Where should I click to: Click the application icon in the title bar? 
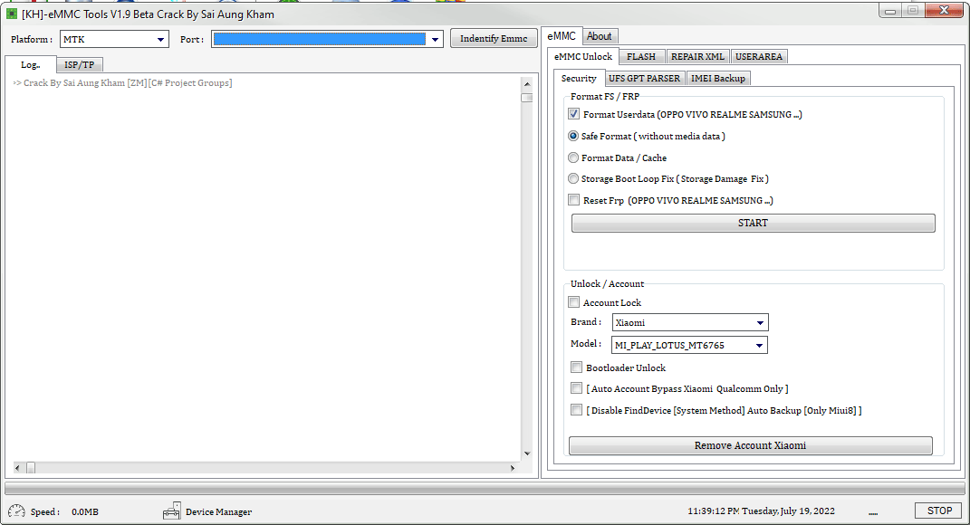pyautogui.click(x=13, y=13)
